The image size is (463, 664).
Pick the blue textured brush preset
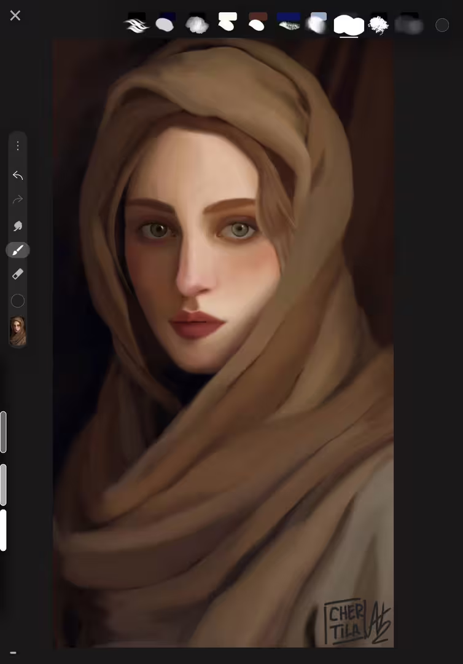point(289,22)
